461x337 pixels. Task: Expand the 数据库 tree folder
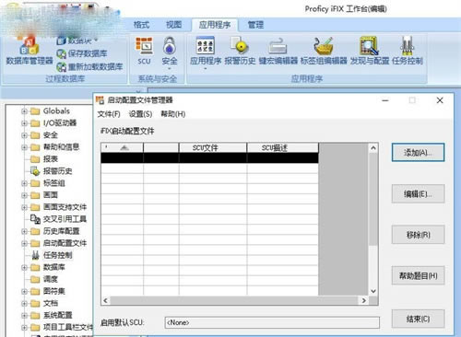[x=24, y=267]
